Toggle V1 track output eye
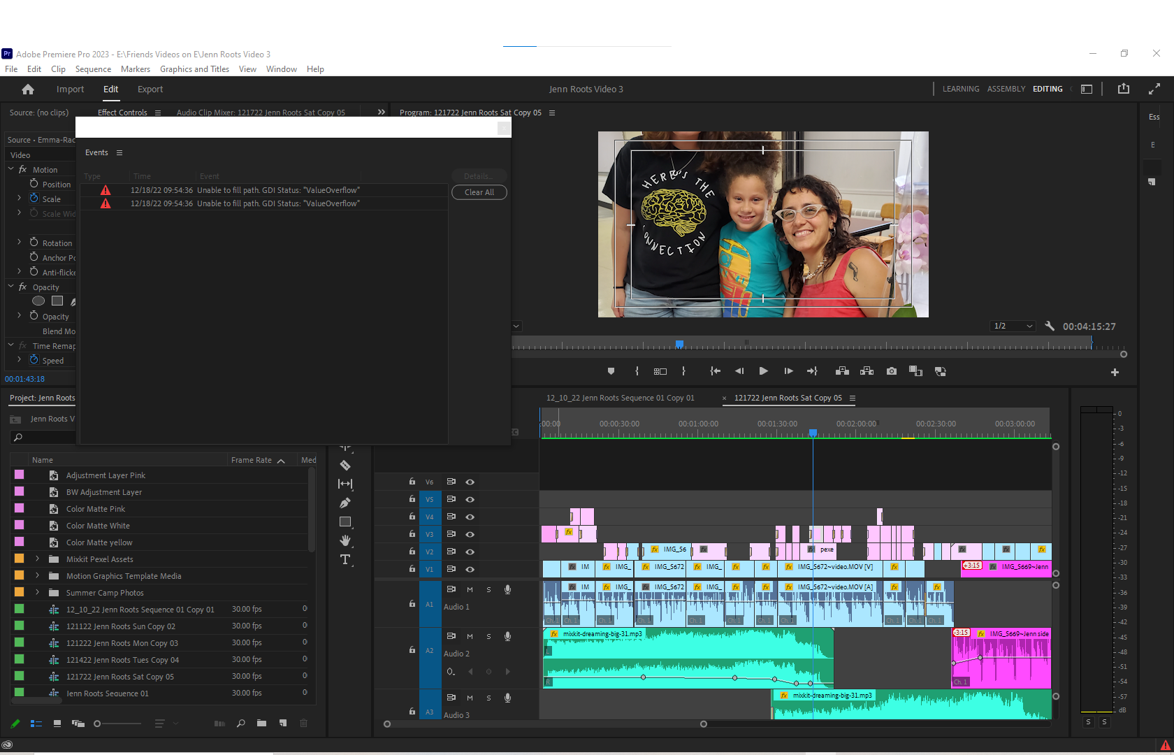Image resolution: width=1174 pixels, height=755 pixels. (x=470, y=569)
